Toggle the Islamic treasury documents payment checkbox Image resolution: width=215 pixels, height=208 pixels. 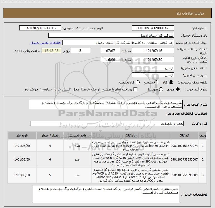(x=135, y=89)
